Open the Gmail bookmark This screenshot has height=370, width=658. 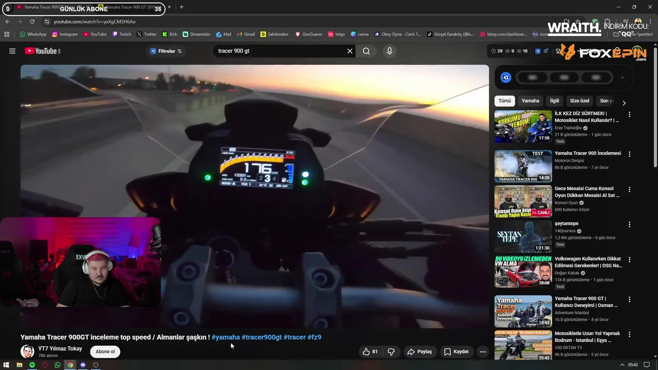(x=246, y=34)
